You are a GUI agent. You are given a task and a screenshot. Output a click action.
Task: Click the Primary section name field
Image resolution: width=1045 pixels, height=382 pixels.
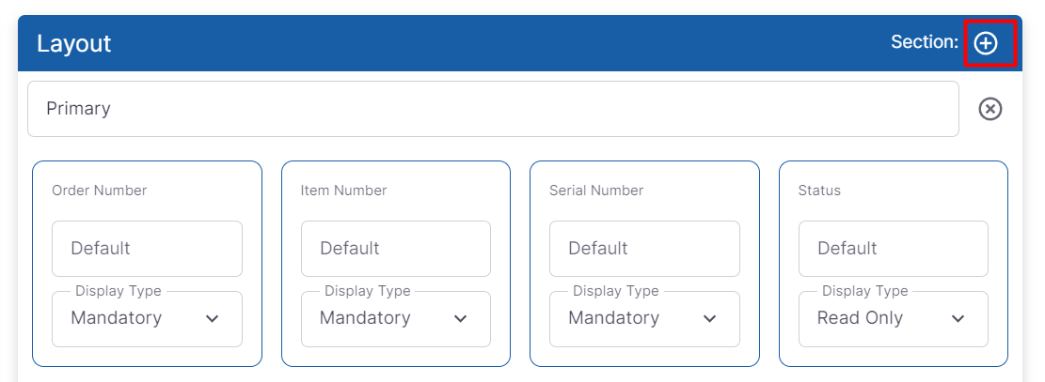[493, 109]
